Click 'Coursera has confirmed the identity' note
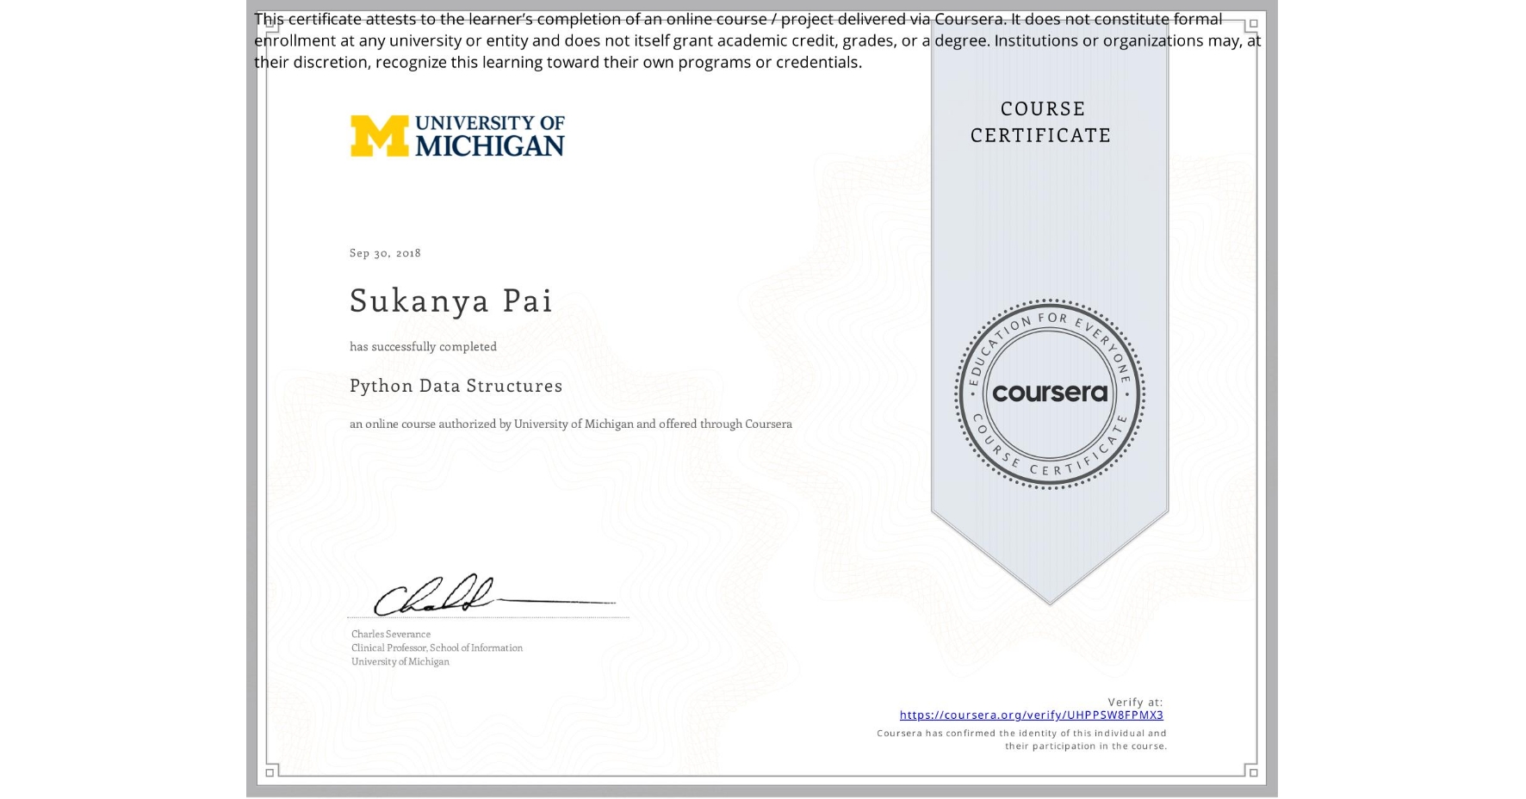The height and width of the screenshot is (799, 1526). tap(1021, 740)
